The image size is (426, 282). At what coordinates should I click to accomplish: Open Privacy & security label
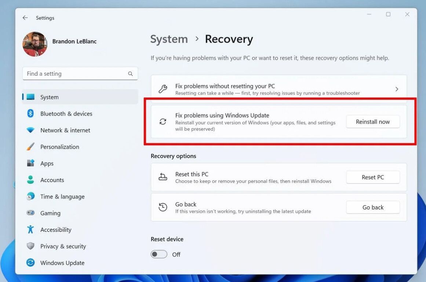click(x=63, y=246)
